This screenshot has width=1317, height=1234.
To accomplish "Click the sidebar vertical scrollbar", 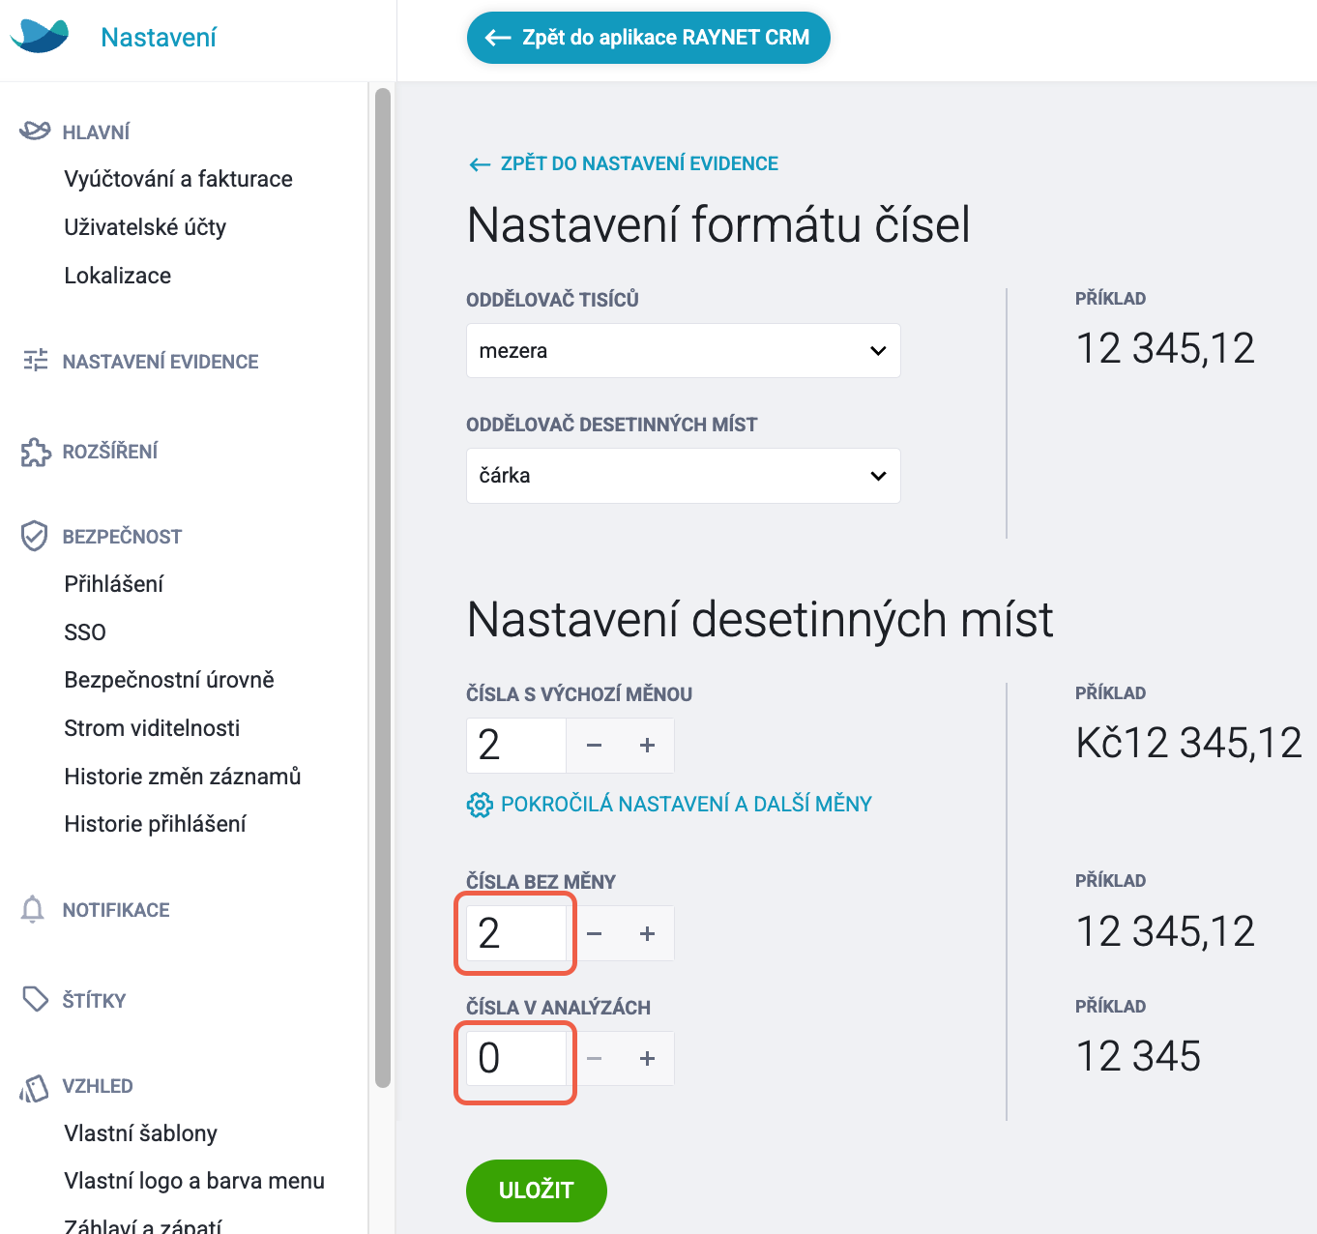I will click(x=382, y=588).
